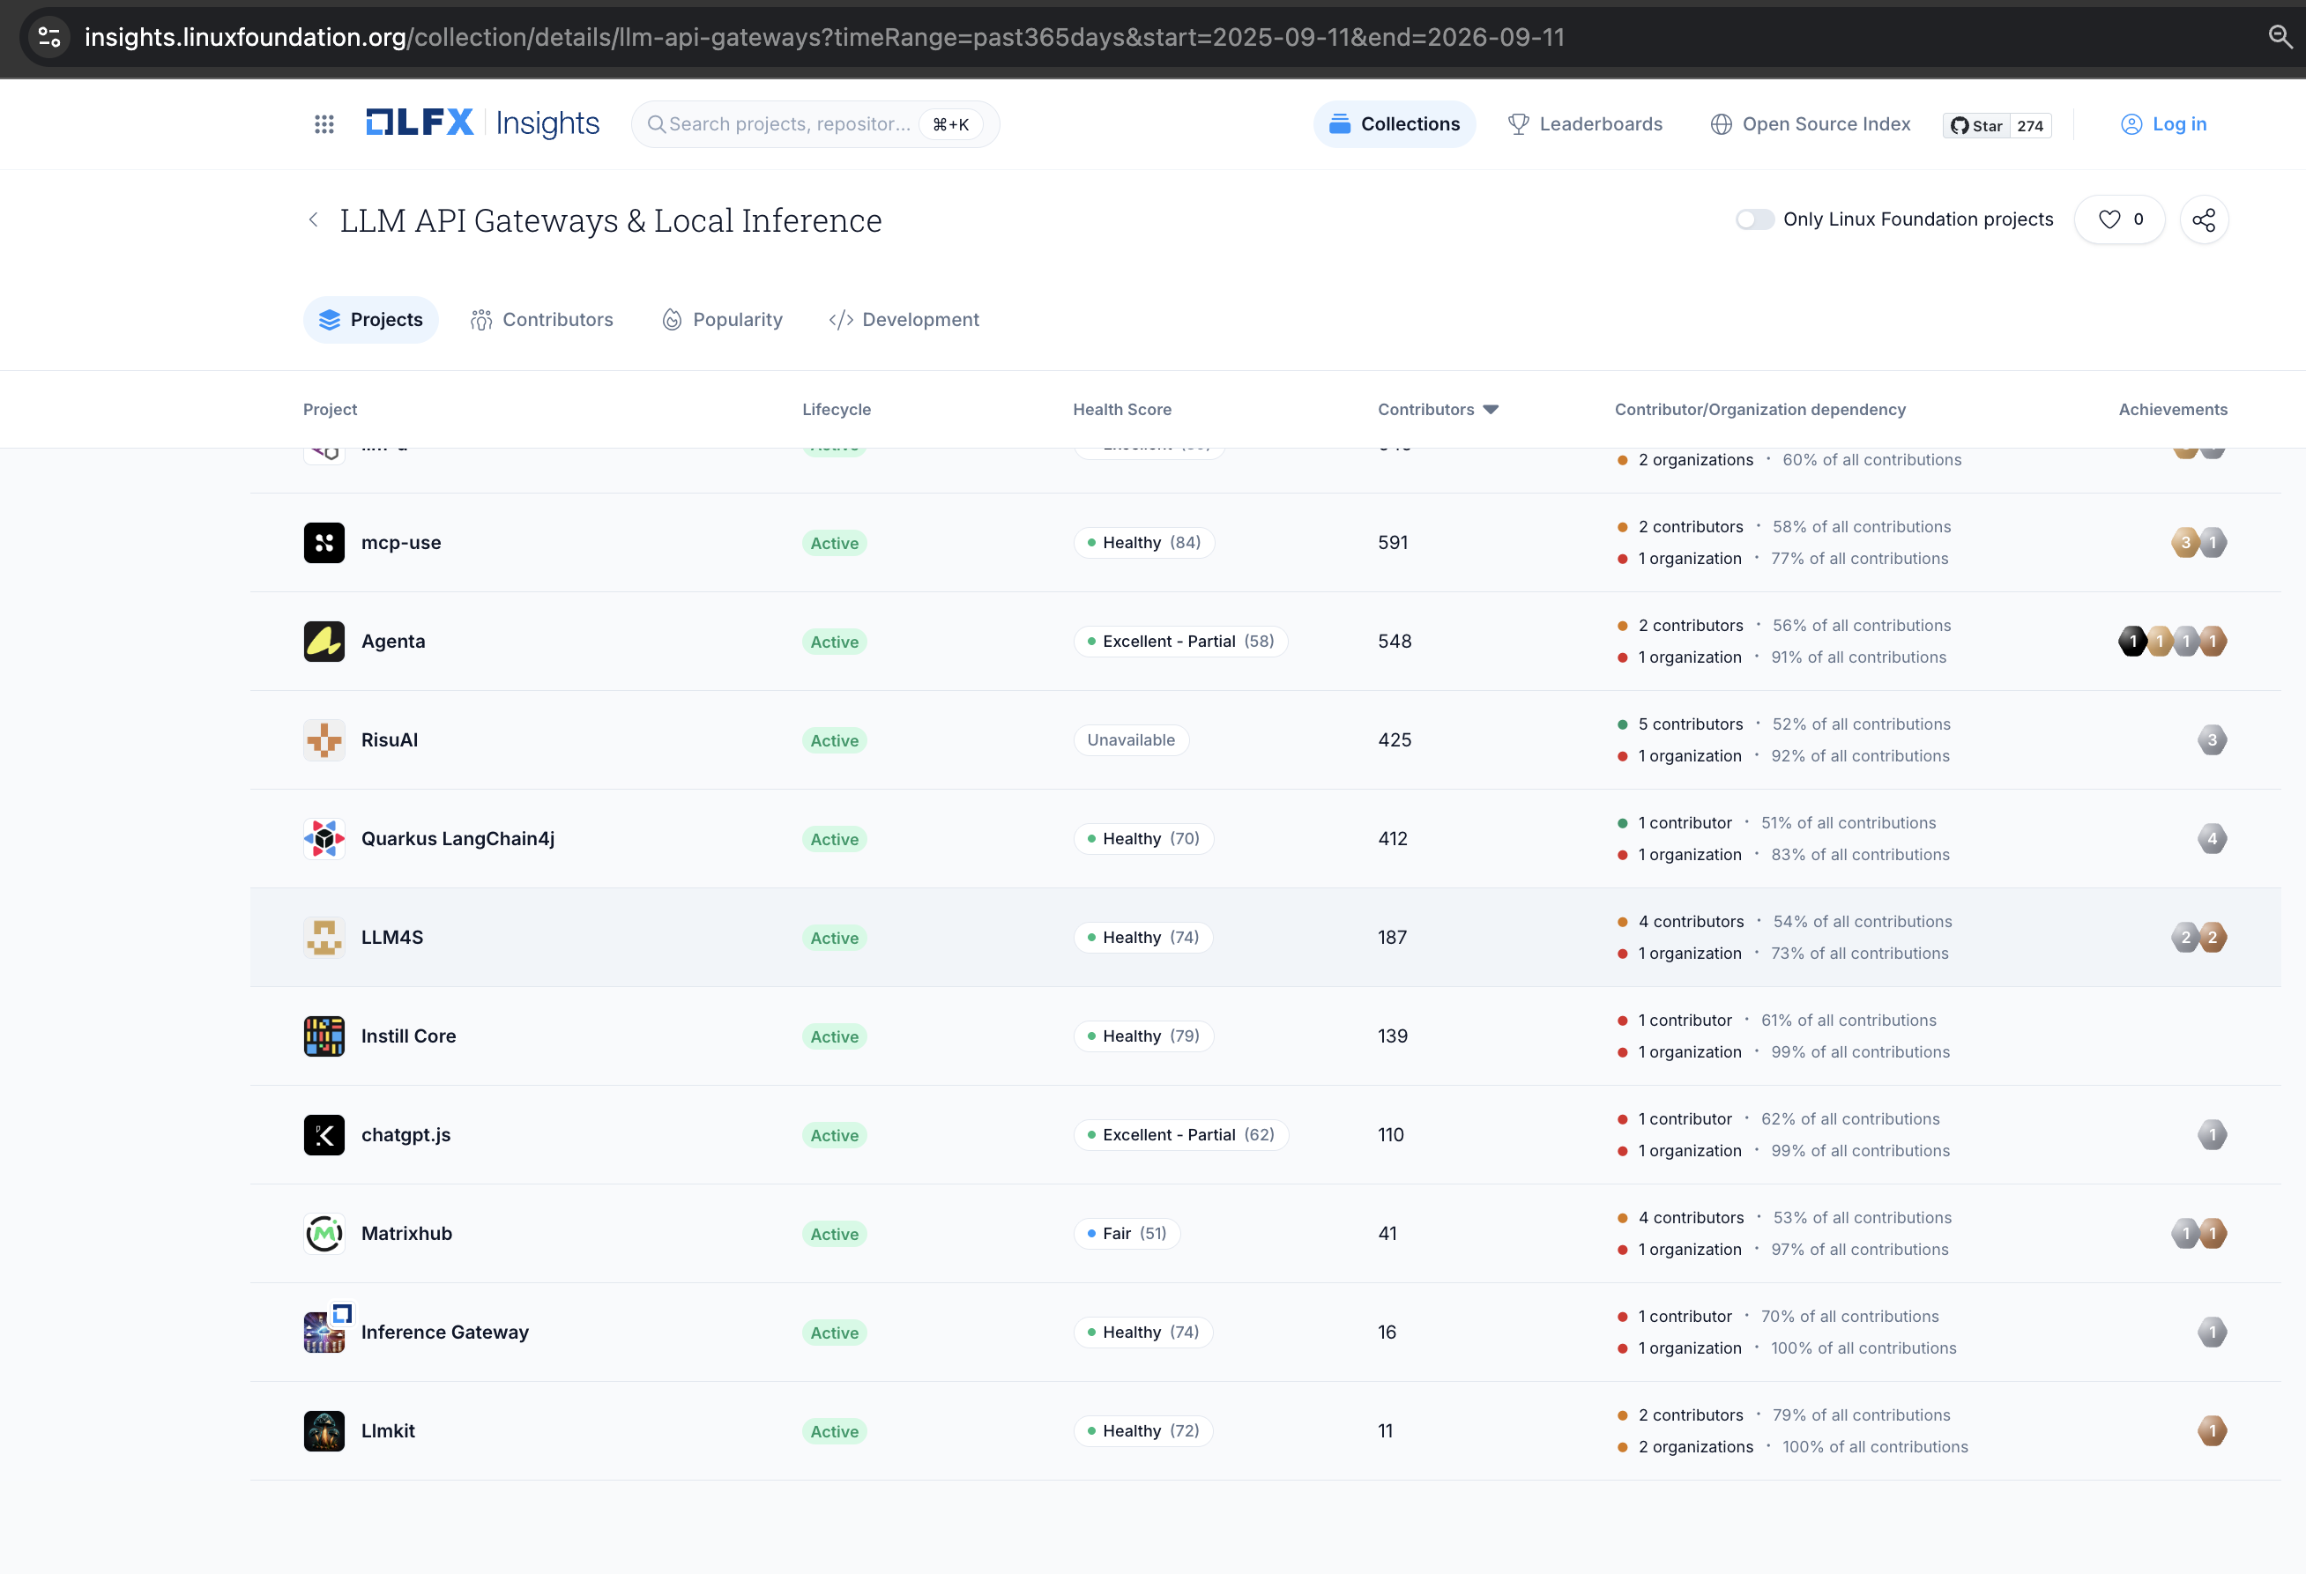Go back using the left chevron
Screen dimensions: 2306x1574
(x=314, y=219)
